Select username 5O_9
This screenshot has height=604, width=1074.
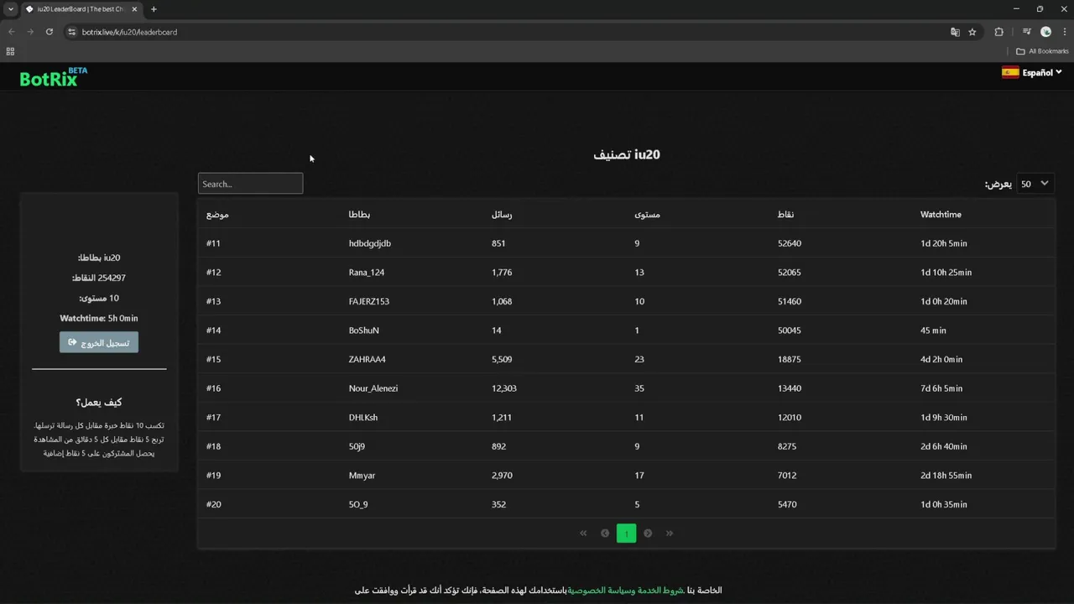(x=358, y=504)
